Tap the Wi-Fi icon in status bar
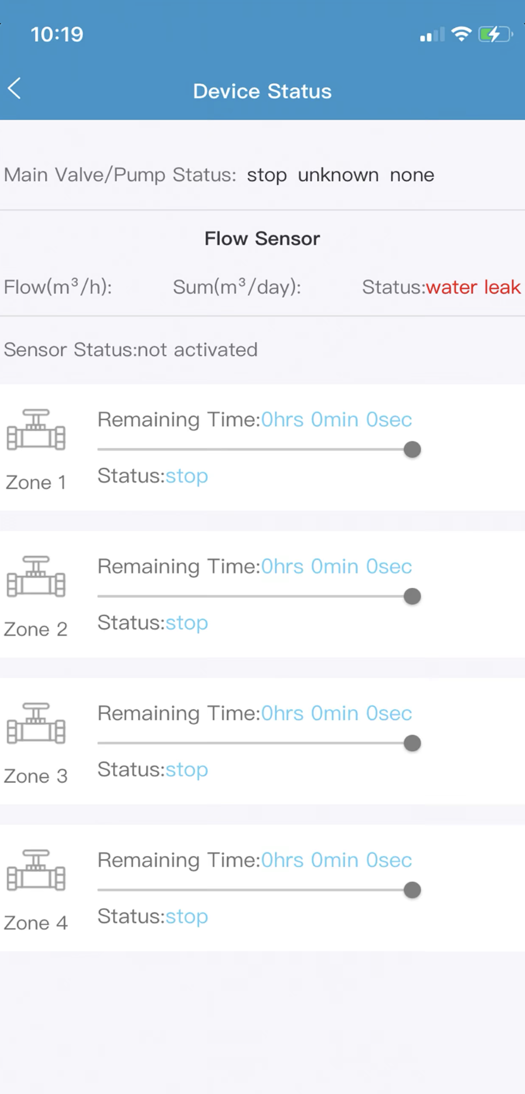 pyautogui.click(x=461, y=34)
